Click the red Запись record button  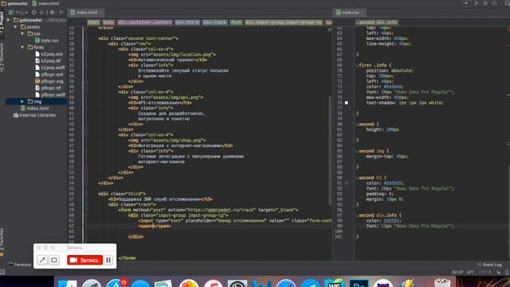[x=85, y=260]
